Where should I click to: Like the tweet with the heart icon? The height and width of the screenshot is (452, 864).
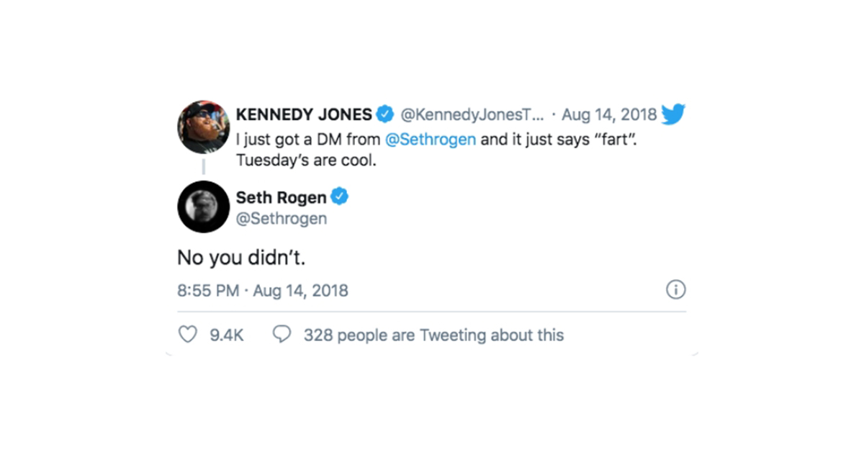coord(187,335)
